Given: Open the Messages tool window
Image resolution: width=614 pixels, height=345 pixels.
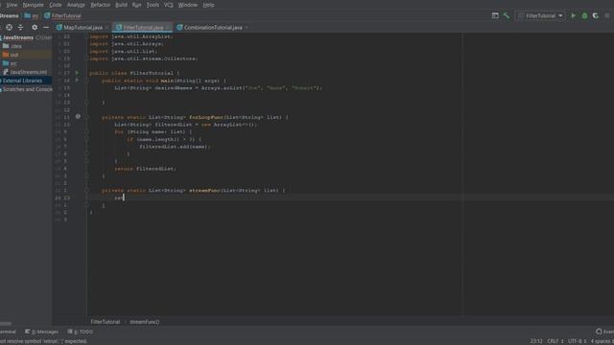Looking at the screenshot, I should pos(41,332).
